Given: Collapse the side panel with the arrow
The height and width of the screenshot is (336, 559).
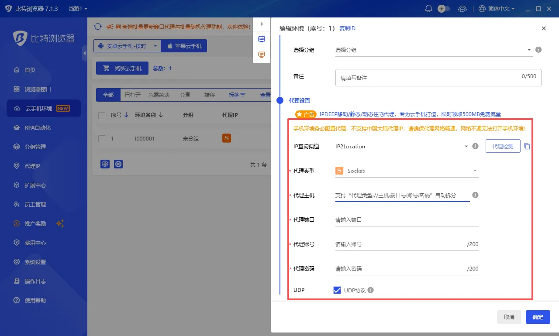Looking at the screenshot, I should coord(262,24).
